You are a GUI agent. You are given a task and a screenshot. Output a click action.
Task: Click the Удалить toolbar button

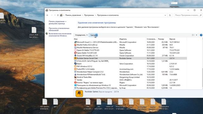(x=93, y=35)
